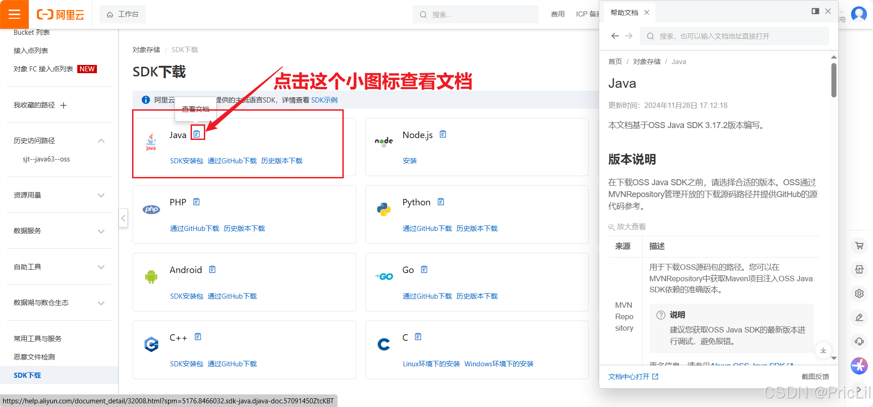The width and height of the screenshot is (873, 407).
Task: Open the edit pencil side icon
Action: pos(859,317)
